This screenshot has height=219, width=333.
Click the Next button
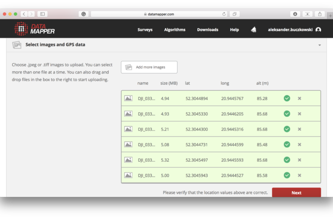pyautogui.click(x=296, y=193)
